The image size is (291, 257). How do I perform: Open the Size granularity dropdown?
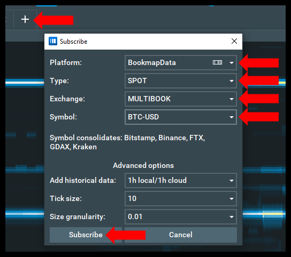(181, 216)
